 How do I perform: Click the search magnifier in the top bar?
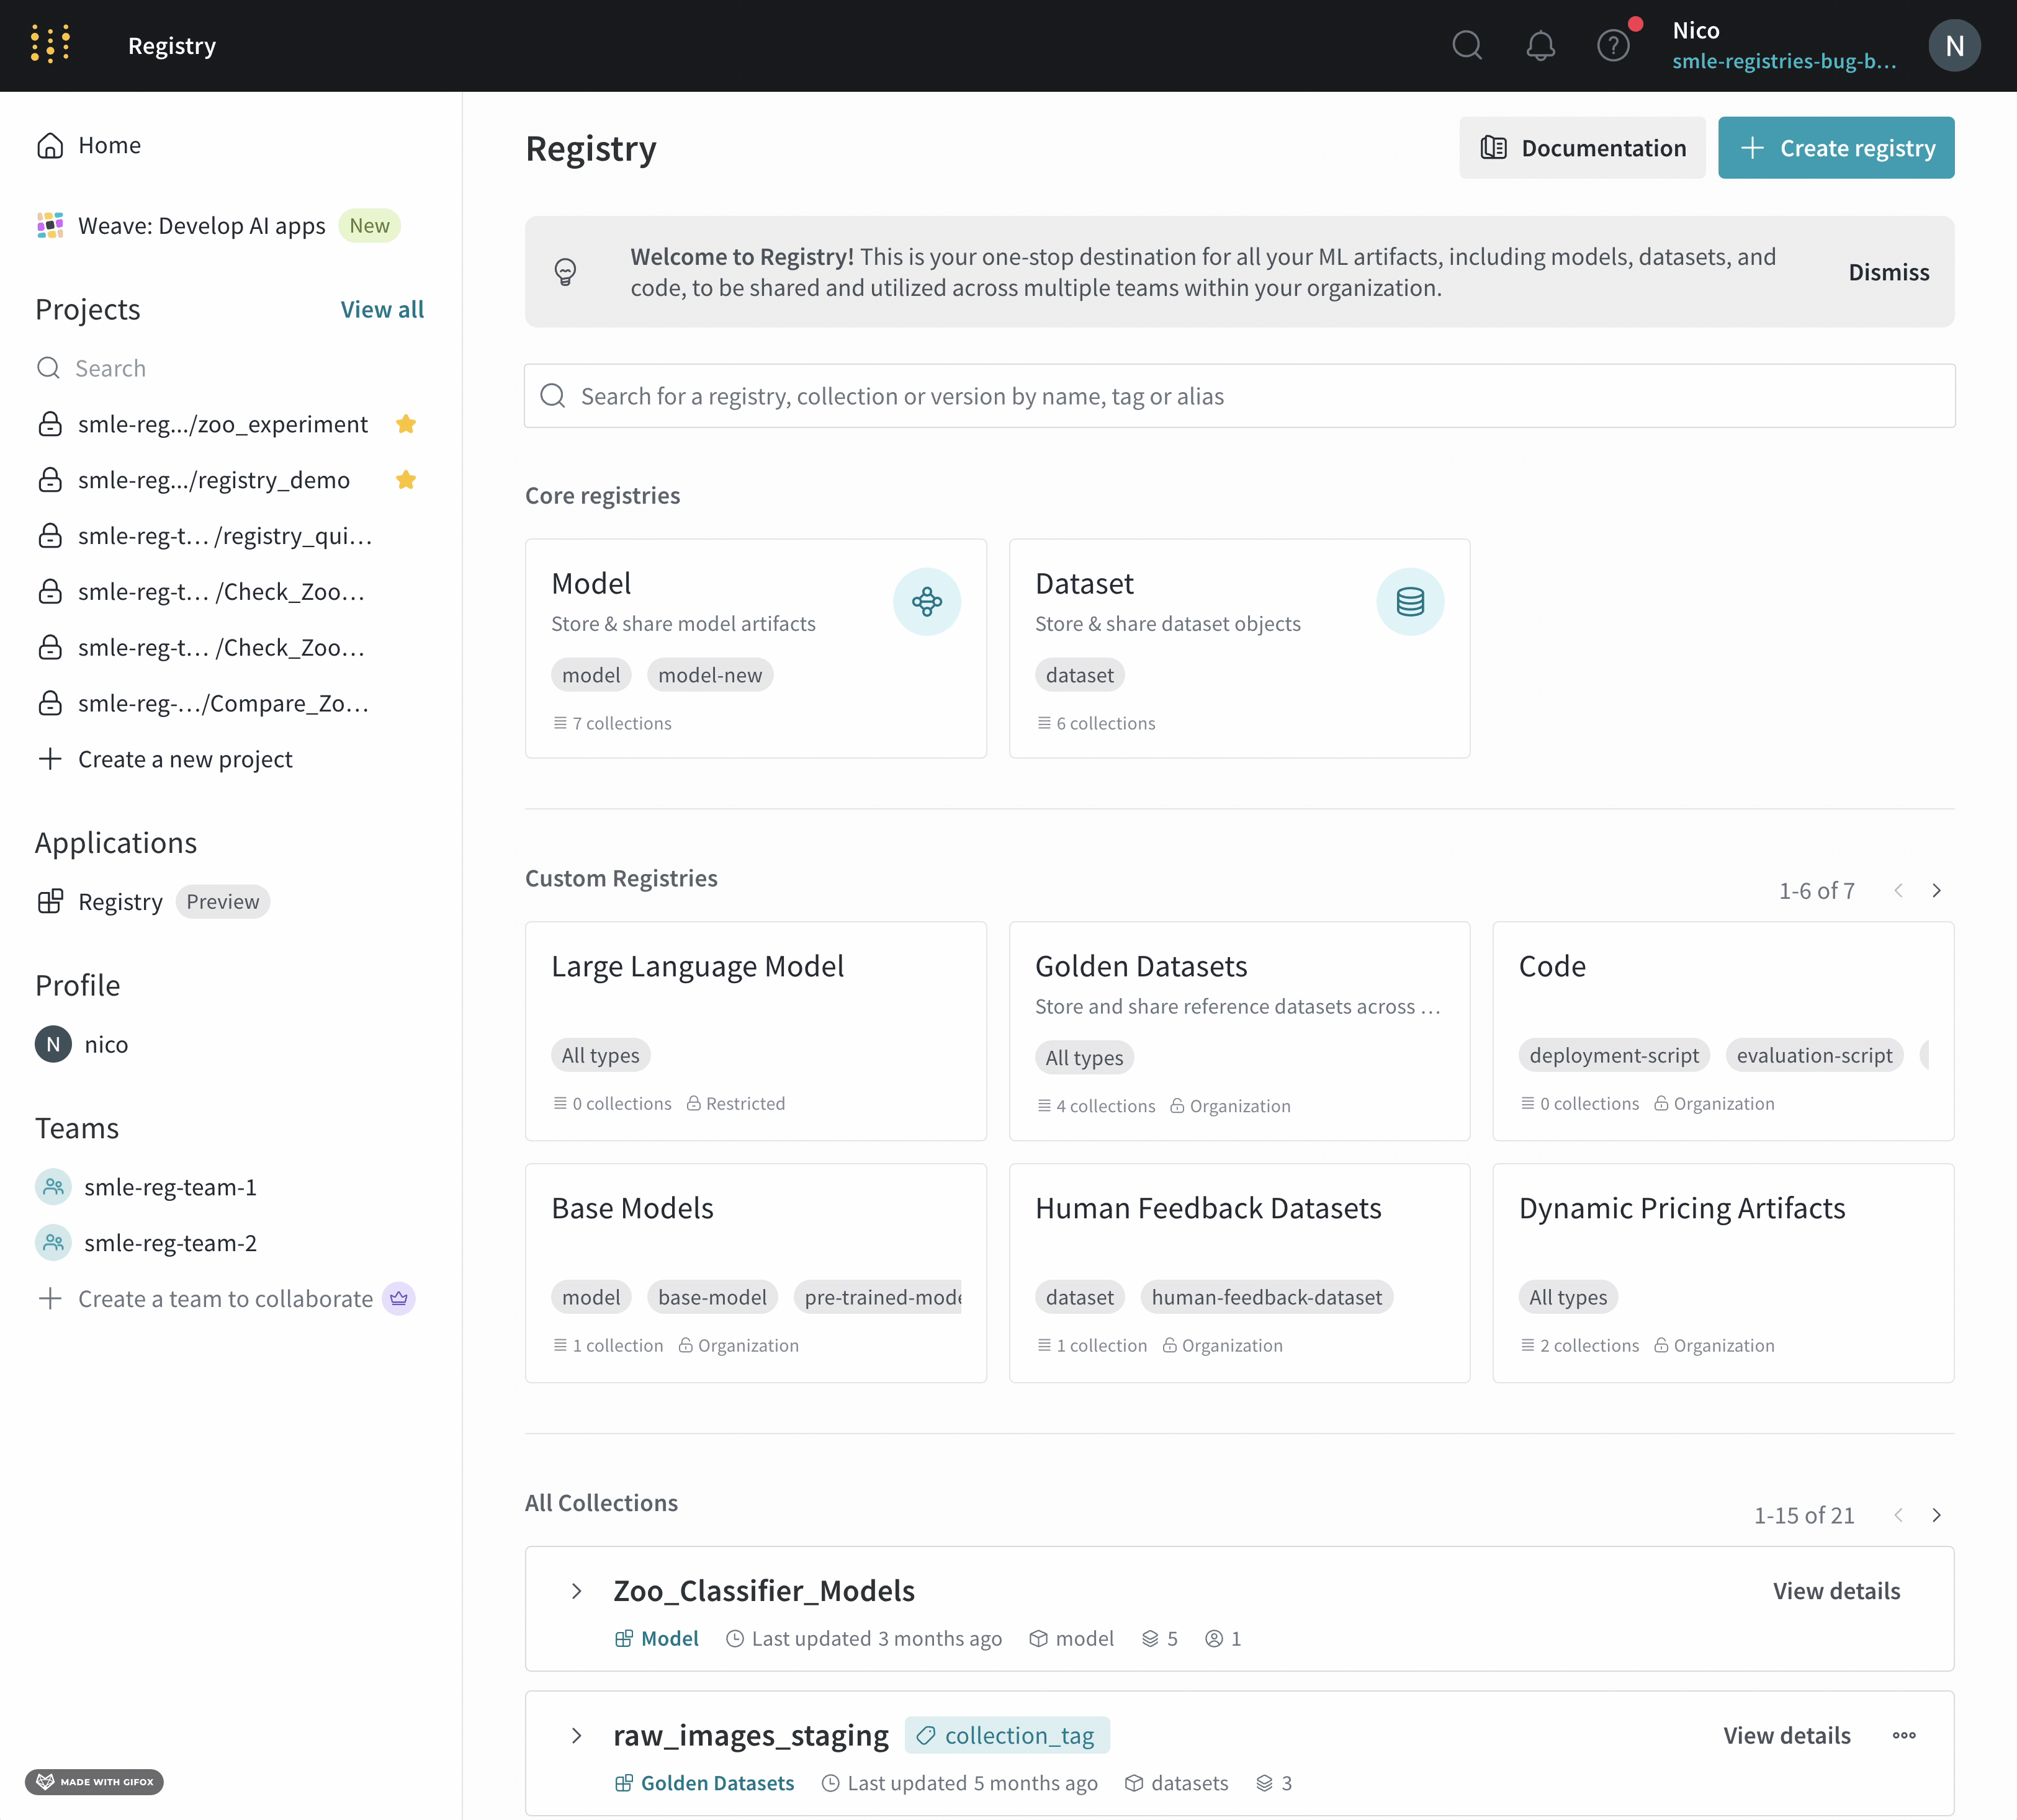point(1467,45)
